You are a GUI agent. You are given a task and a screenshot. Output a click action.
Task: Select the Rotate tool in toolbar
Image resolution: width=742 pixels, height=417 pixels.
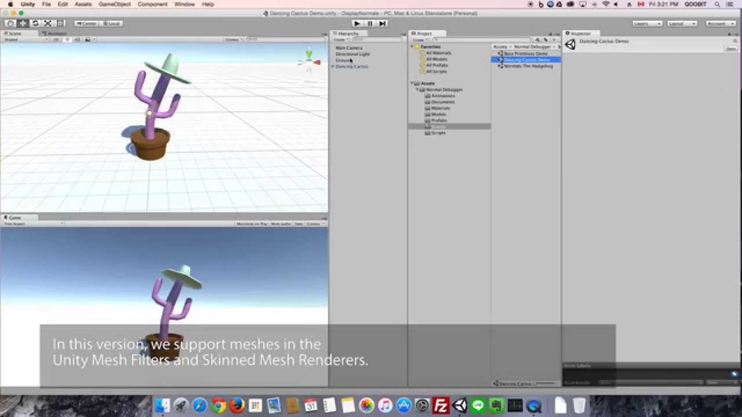click(x=35, y=23)
